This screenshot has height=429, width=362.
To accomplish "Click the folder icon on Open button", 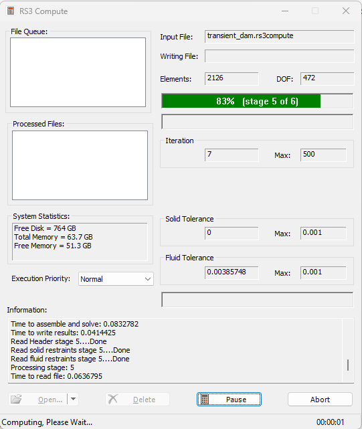I will coord(16,399).
